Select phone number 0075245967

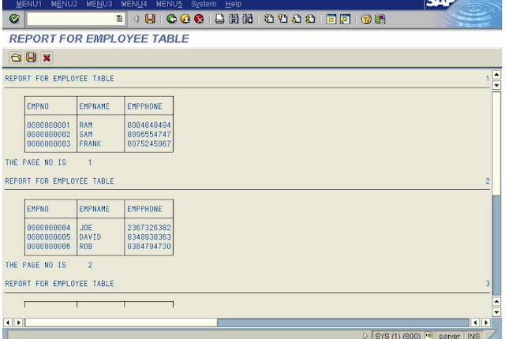pyautogui.click(x=149, y=143)
